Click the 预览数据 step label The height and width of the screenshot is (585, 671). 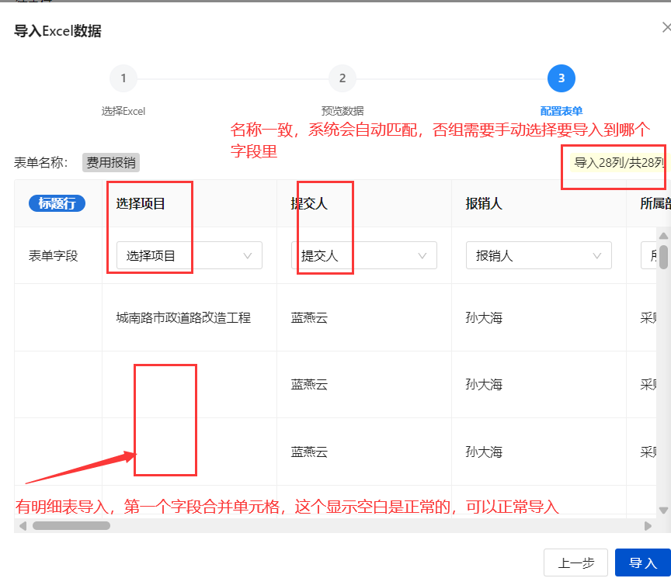tap(342, 111)
